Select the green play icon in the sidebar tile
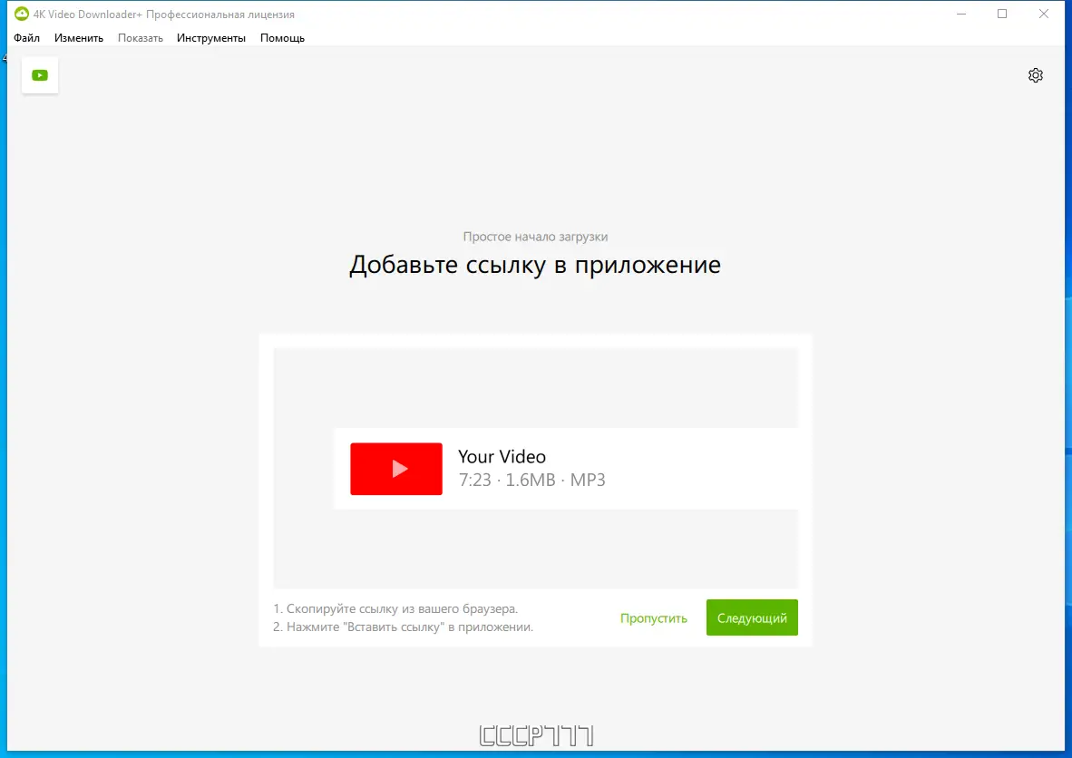The image size is (1072, 758). click(40, 75)
